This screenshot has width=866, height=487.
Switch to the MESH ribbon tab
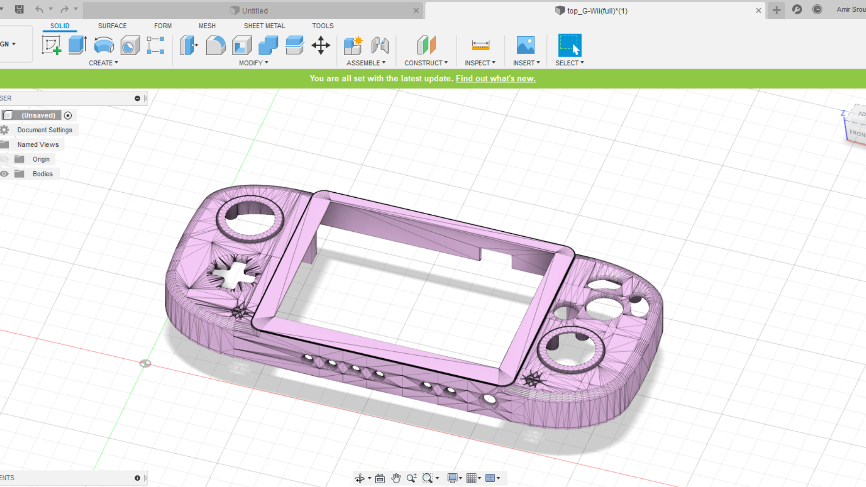[x=207, y=26]
